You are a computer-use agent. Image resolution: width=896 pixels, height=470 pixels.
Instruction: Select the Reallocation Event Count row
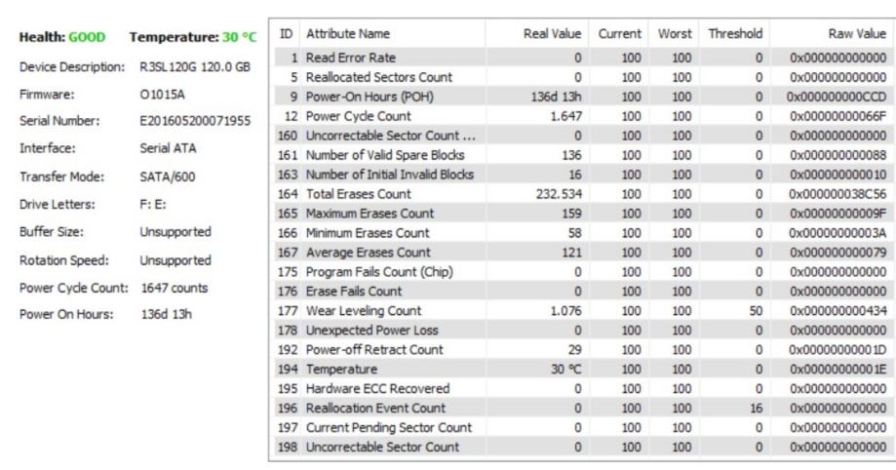583,408
